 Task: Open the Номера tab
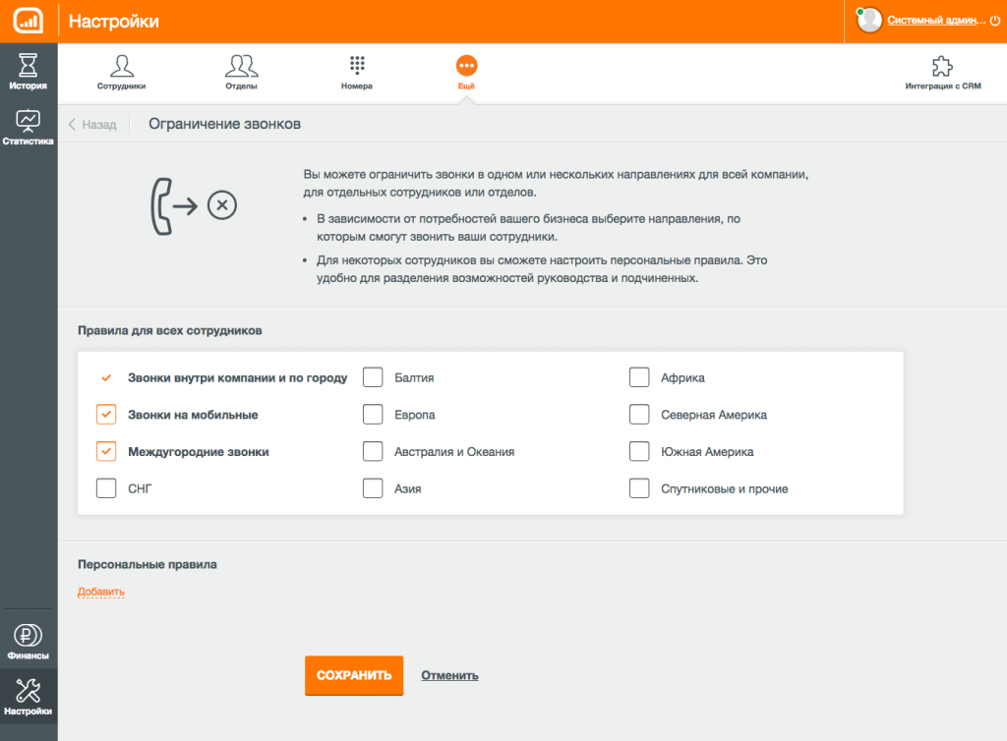(x=357, y=73)
